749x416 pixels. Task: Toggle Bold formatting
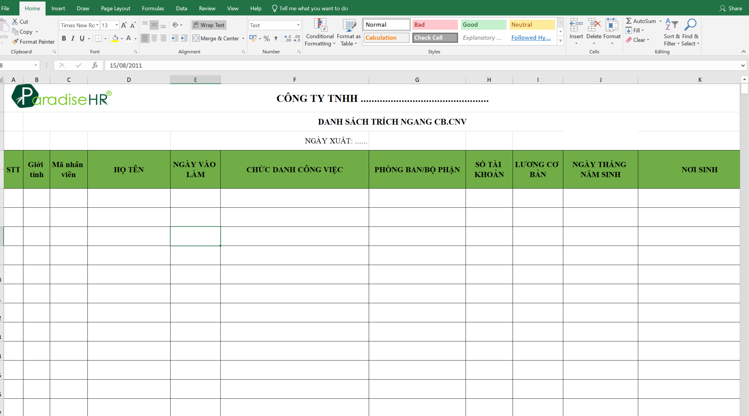click(x=64, y=39)
